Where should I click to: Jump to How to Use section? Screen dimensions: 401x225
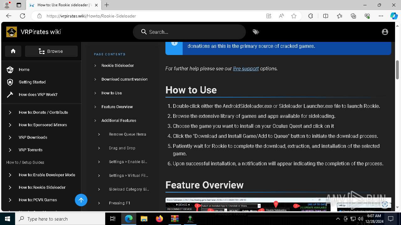pyautogui.click(x=112, y=93)
